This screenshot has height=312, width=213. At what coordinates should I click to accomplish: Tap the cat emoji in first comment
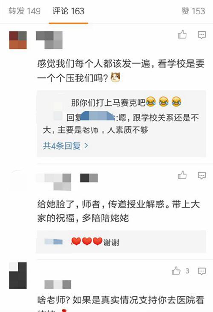click(x=115, y=78)
